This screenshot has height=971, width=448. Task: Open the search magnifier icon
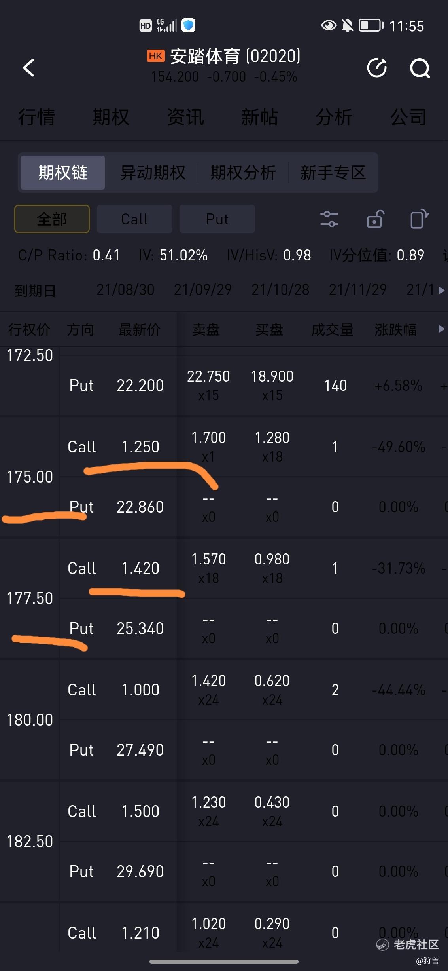(420, 68)
